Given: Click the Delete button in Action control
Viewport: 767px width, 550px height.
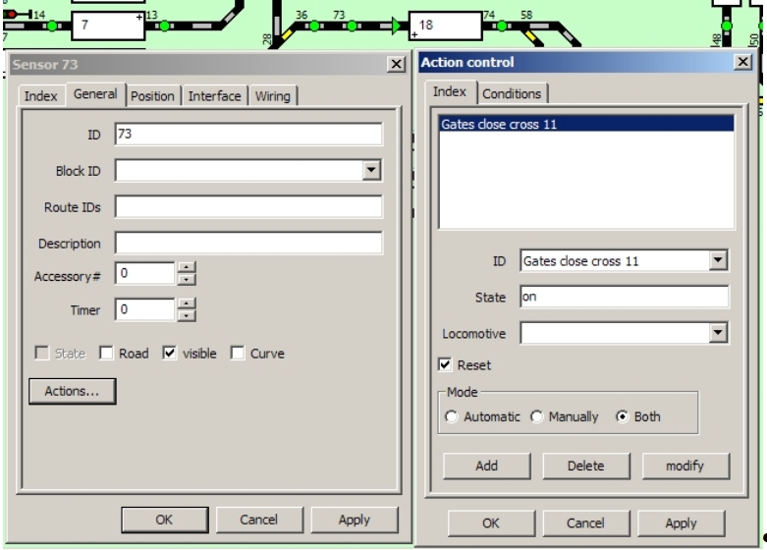Looking at the screenshot, I should click(x=584, y=466).
